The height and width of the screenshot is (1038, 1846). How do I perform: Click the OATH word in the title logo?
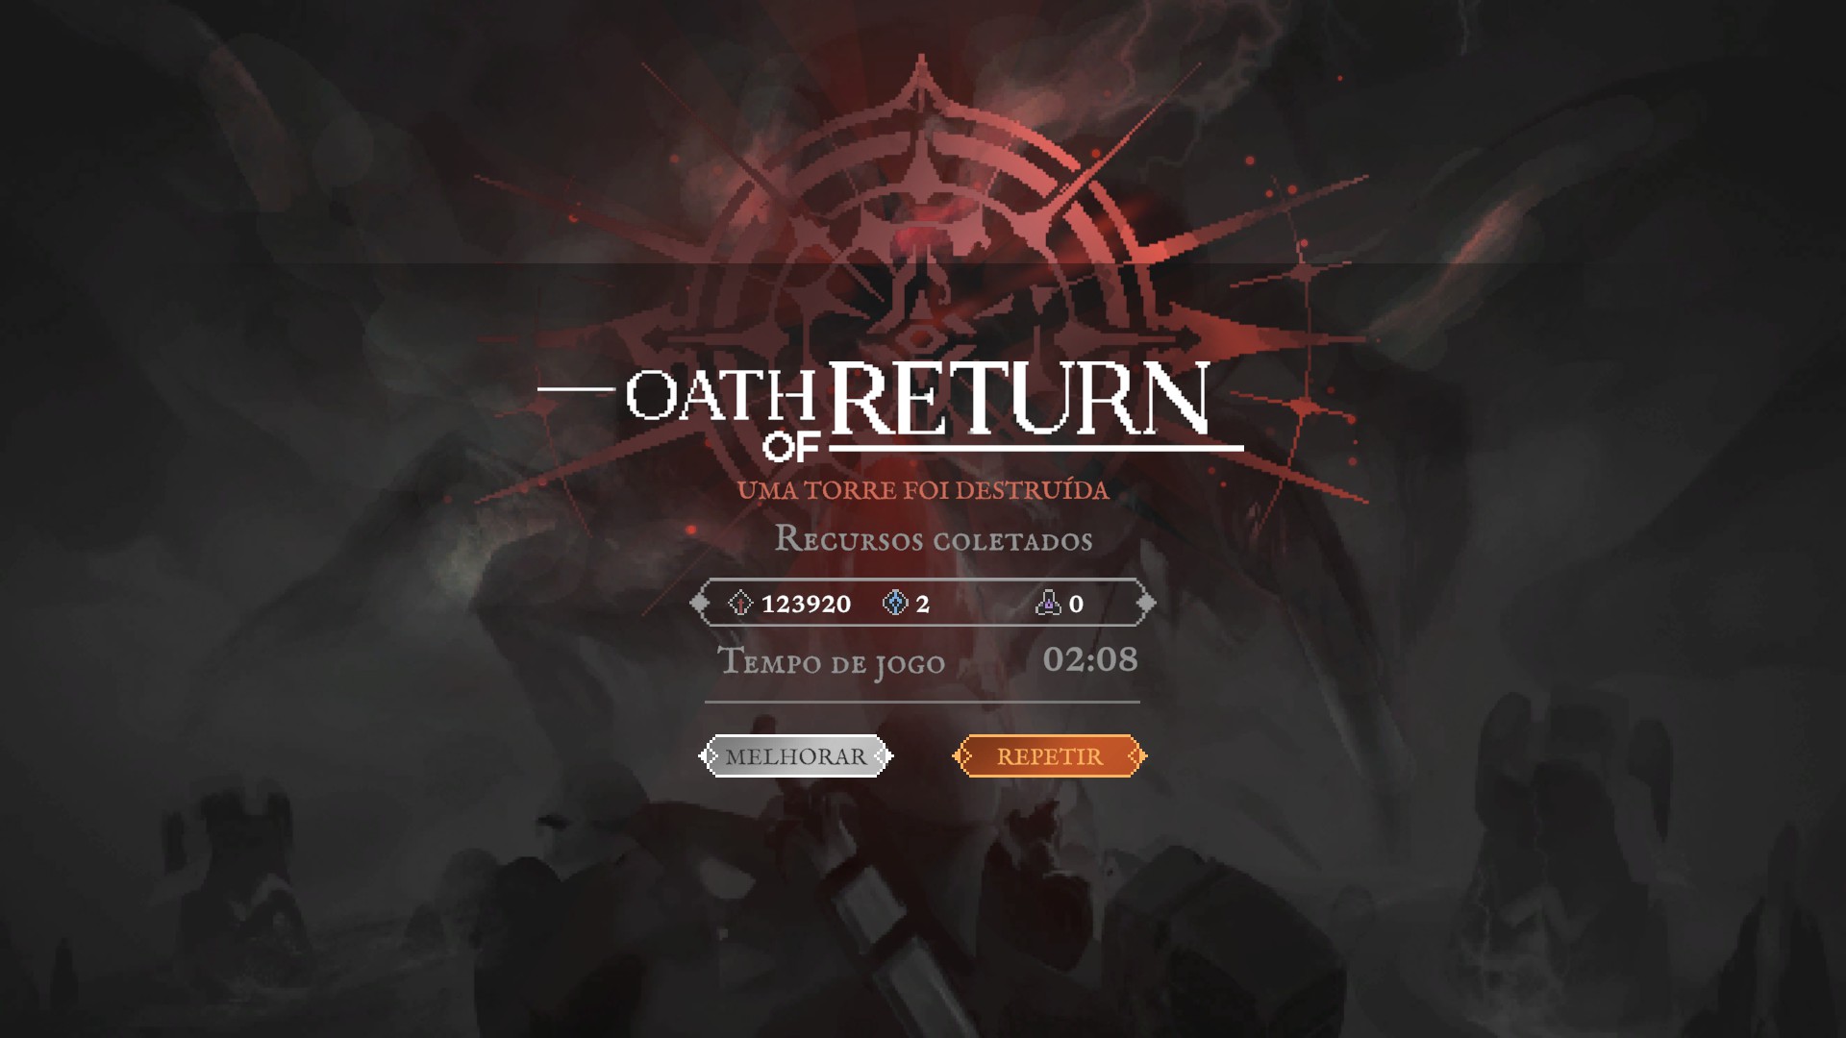pyautogui.click(x=721, y=395)
